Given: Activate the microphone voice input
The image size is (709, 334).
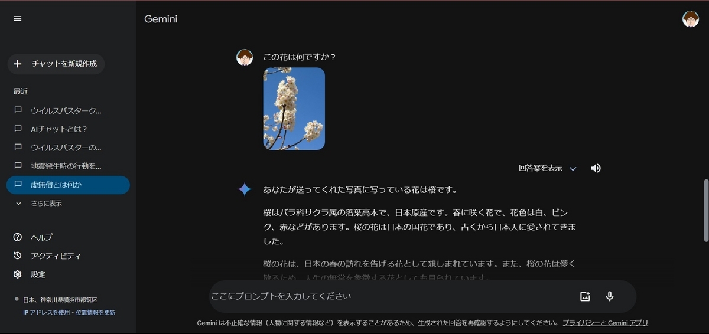Looking at the screenshot, I should 610,296.
